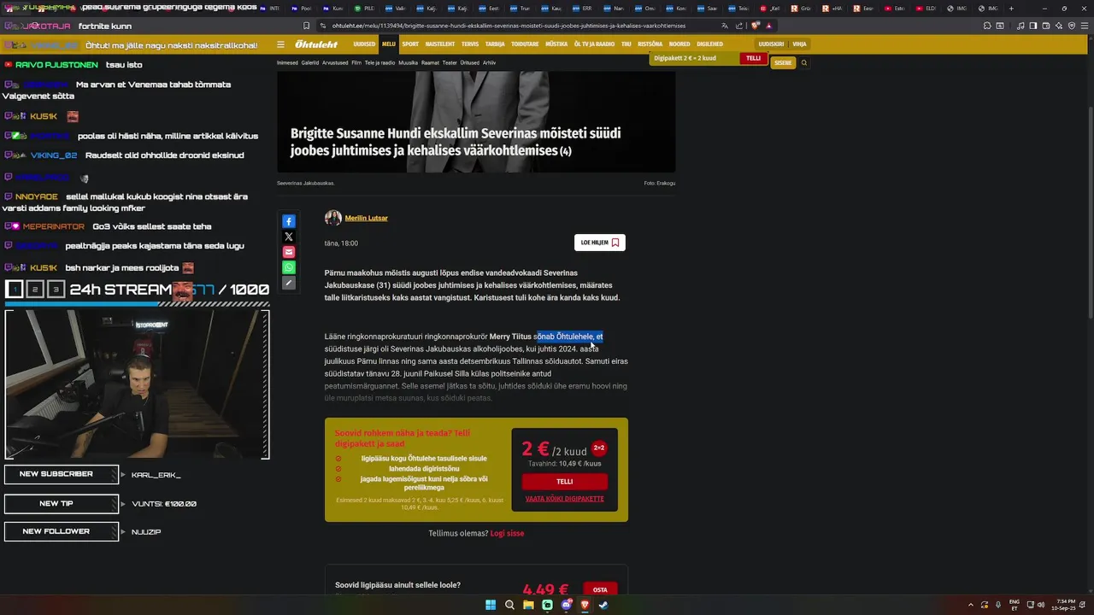Viewport: 1094px width, 615px height.
Task: Save article with LOE HILJEM button
Action: click(x=600, y=243)
